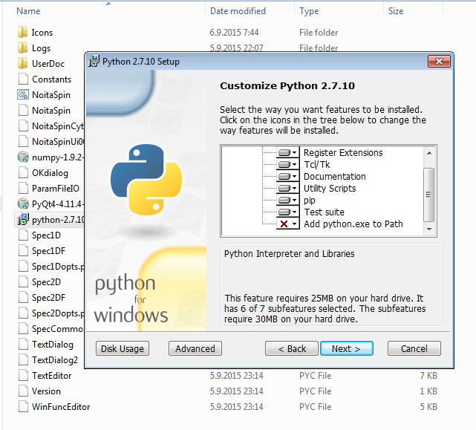The height and width of the screenshot is (430, 476).
Task: Select the Register Extensions tree label
Action: pos(343,152)
